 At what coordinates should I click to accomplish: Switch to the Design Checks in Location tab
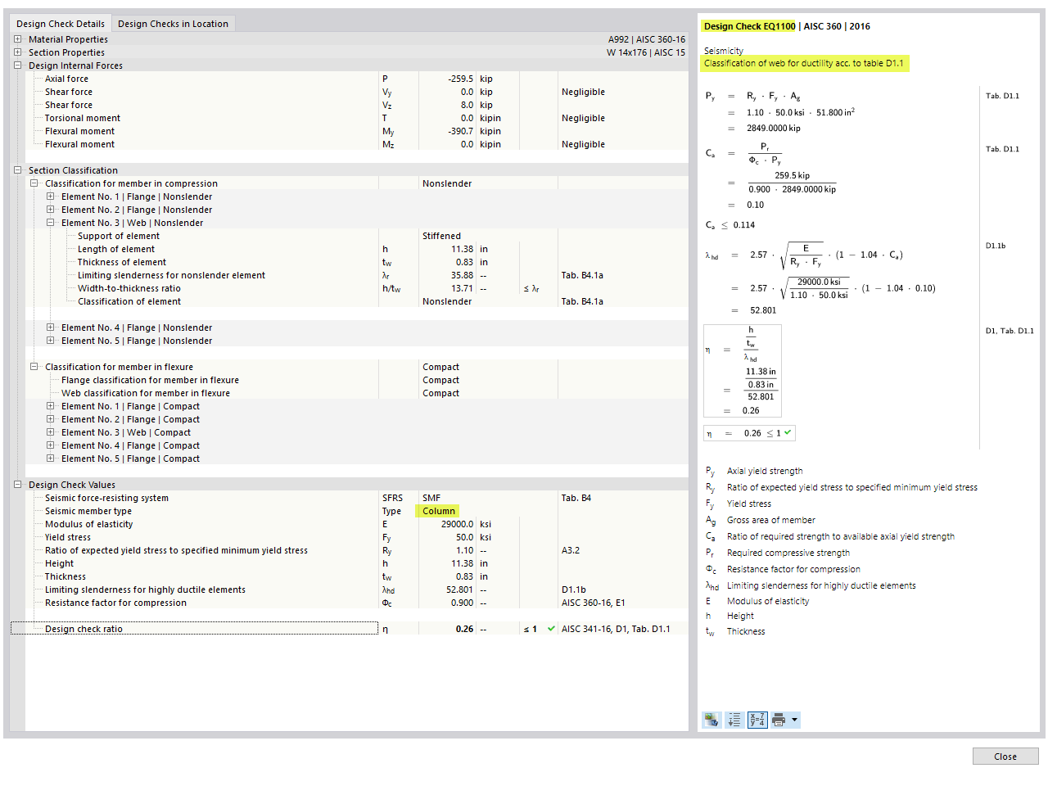[173, 24]
